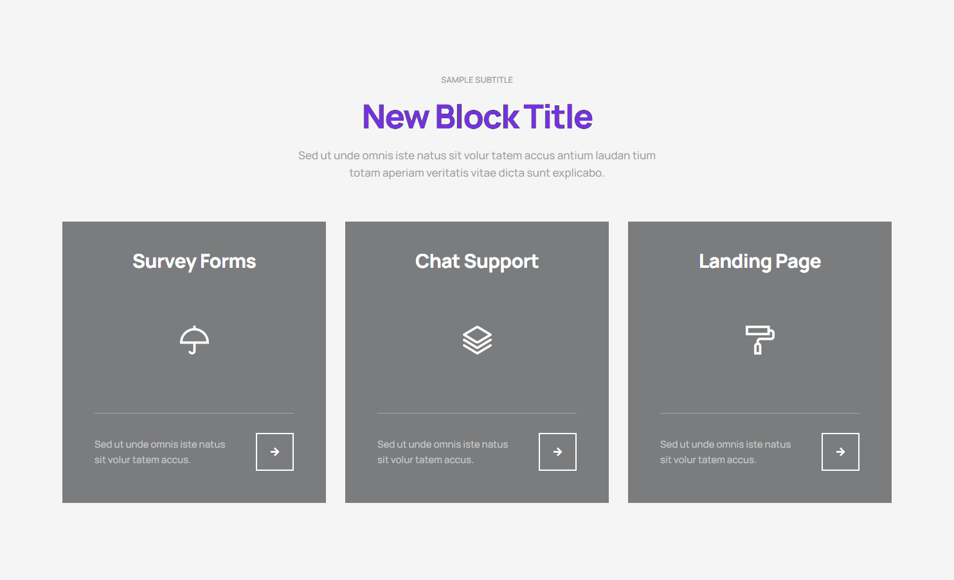Click the word Title in the main heading
The height and width of the screenshot is (580, 954).
pyautogui.click(x=558, y=117)
